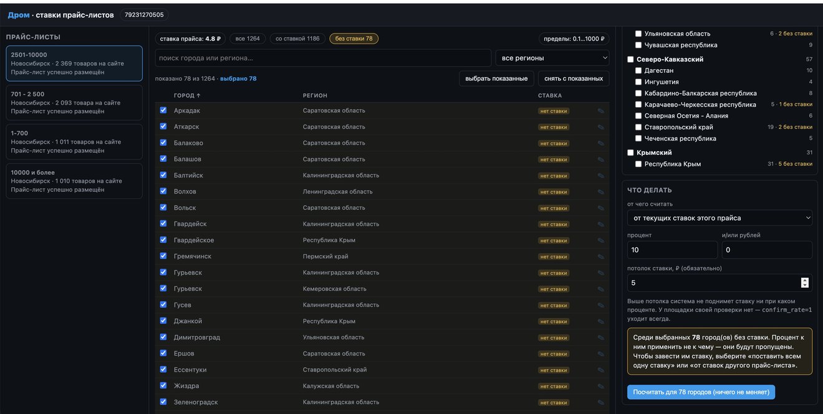This screenshot has width=823, height=414.
Task: Click the edit pencil for Балтийск
Action: 601,176
